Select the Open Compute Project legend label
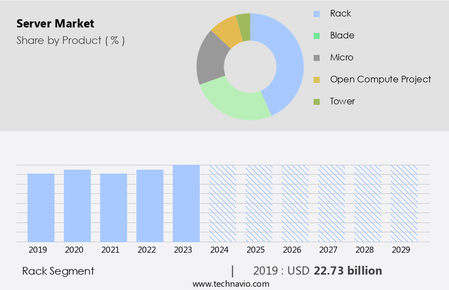The width and height of the screenshot is (449, 290). pyautogui.click(x=380, y=79)
